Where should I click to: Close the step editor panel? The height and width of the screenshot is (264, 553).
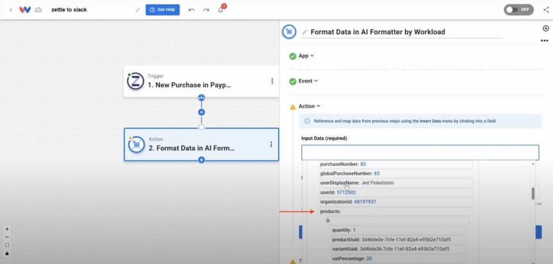point(545,29)
